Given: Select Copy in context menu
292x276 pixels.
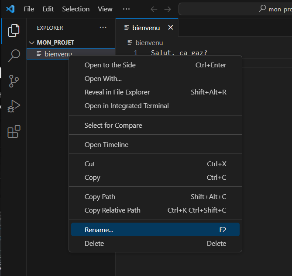Looking at the screenshot, I should point(155,178).
